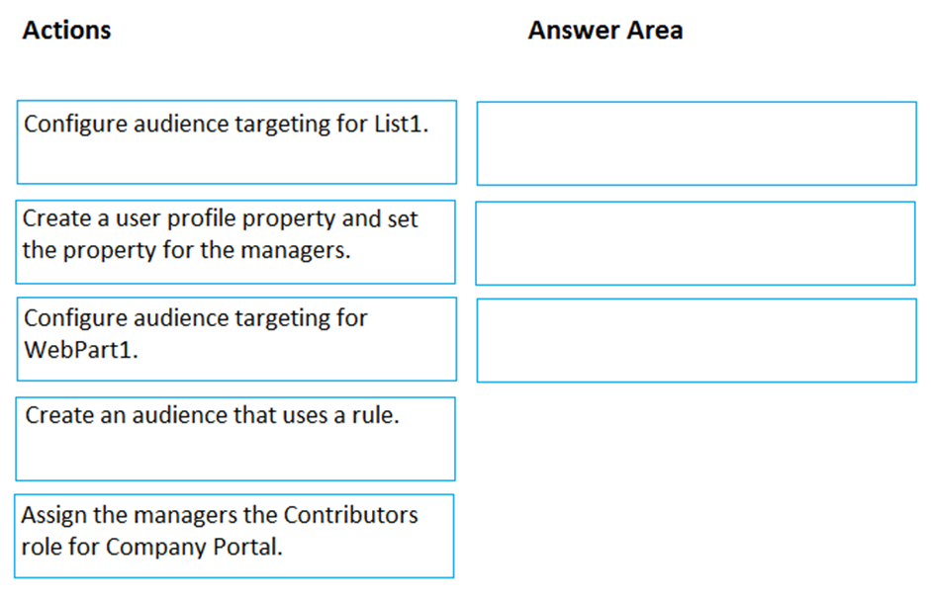Viewport: 931px width, 602px height.
Task: Select 'Configure audience targeting for List1' action
Action: tap(236, 142)
